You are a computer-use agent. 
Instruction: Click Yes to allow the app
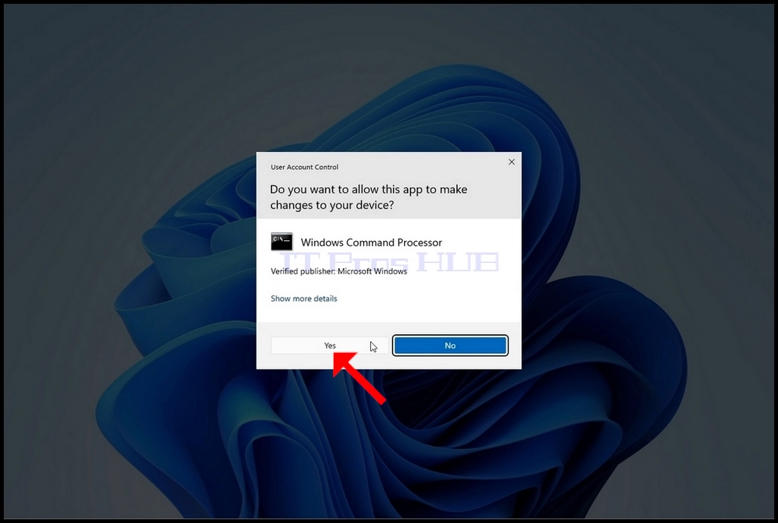point(329,345)
